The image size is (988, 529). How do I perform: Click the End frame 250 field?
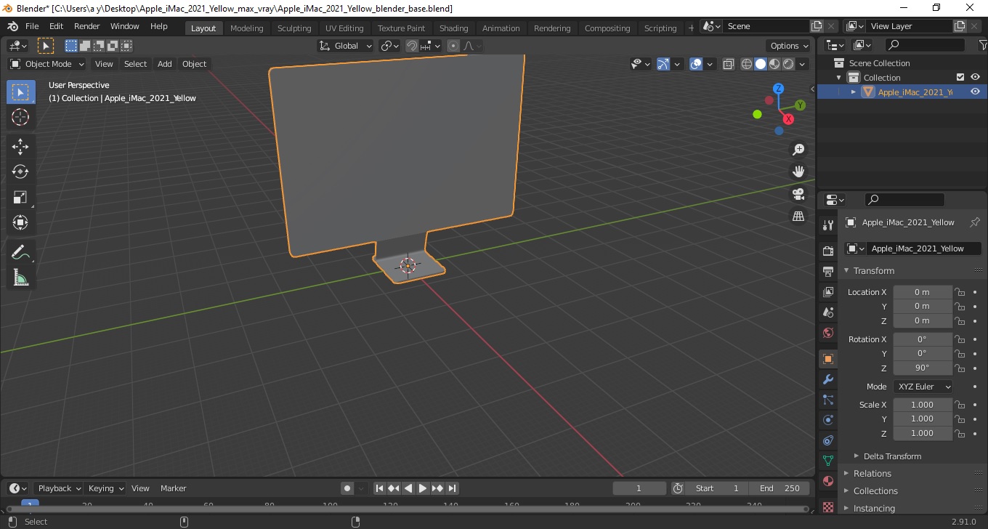pyautogui.click(x=780, y=488)
